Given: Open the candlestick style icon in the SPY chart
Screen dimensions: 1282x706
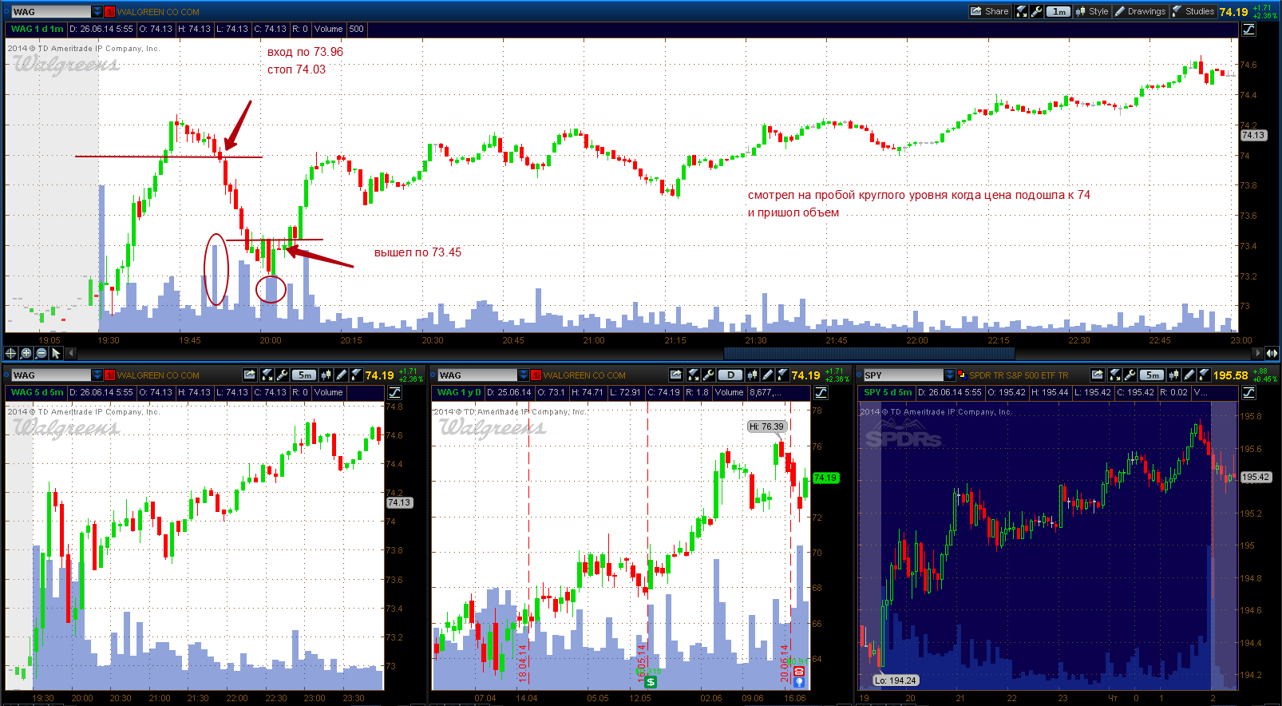Looking at the screenshot, I should 1173,375.
